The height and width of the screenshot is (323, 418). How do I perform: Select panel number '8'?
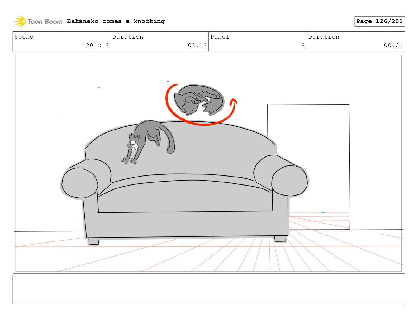point(303,45)
